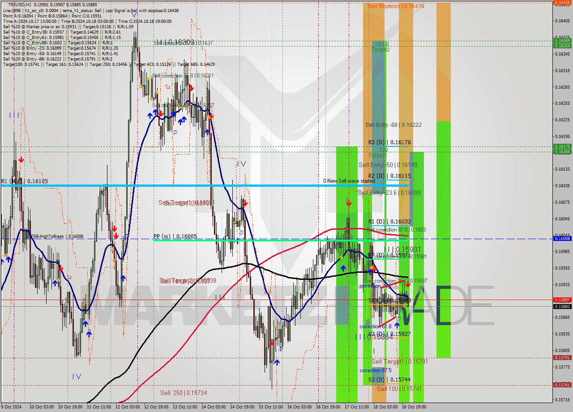Click the '| | | 0.15931' wave label
The image size is (573, 412).
(403, 249)
